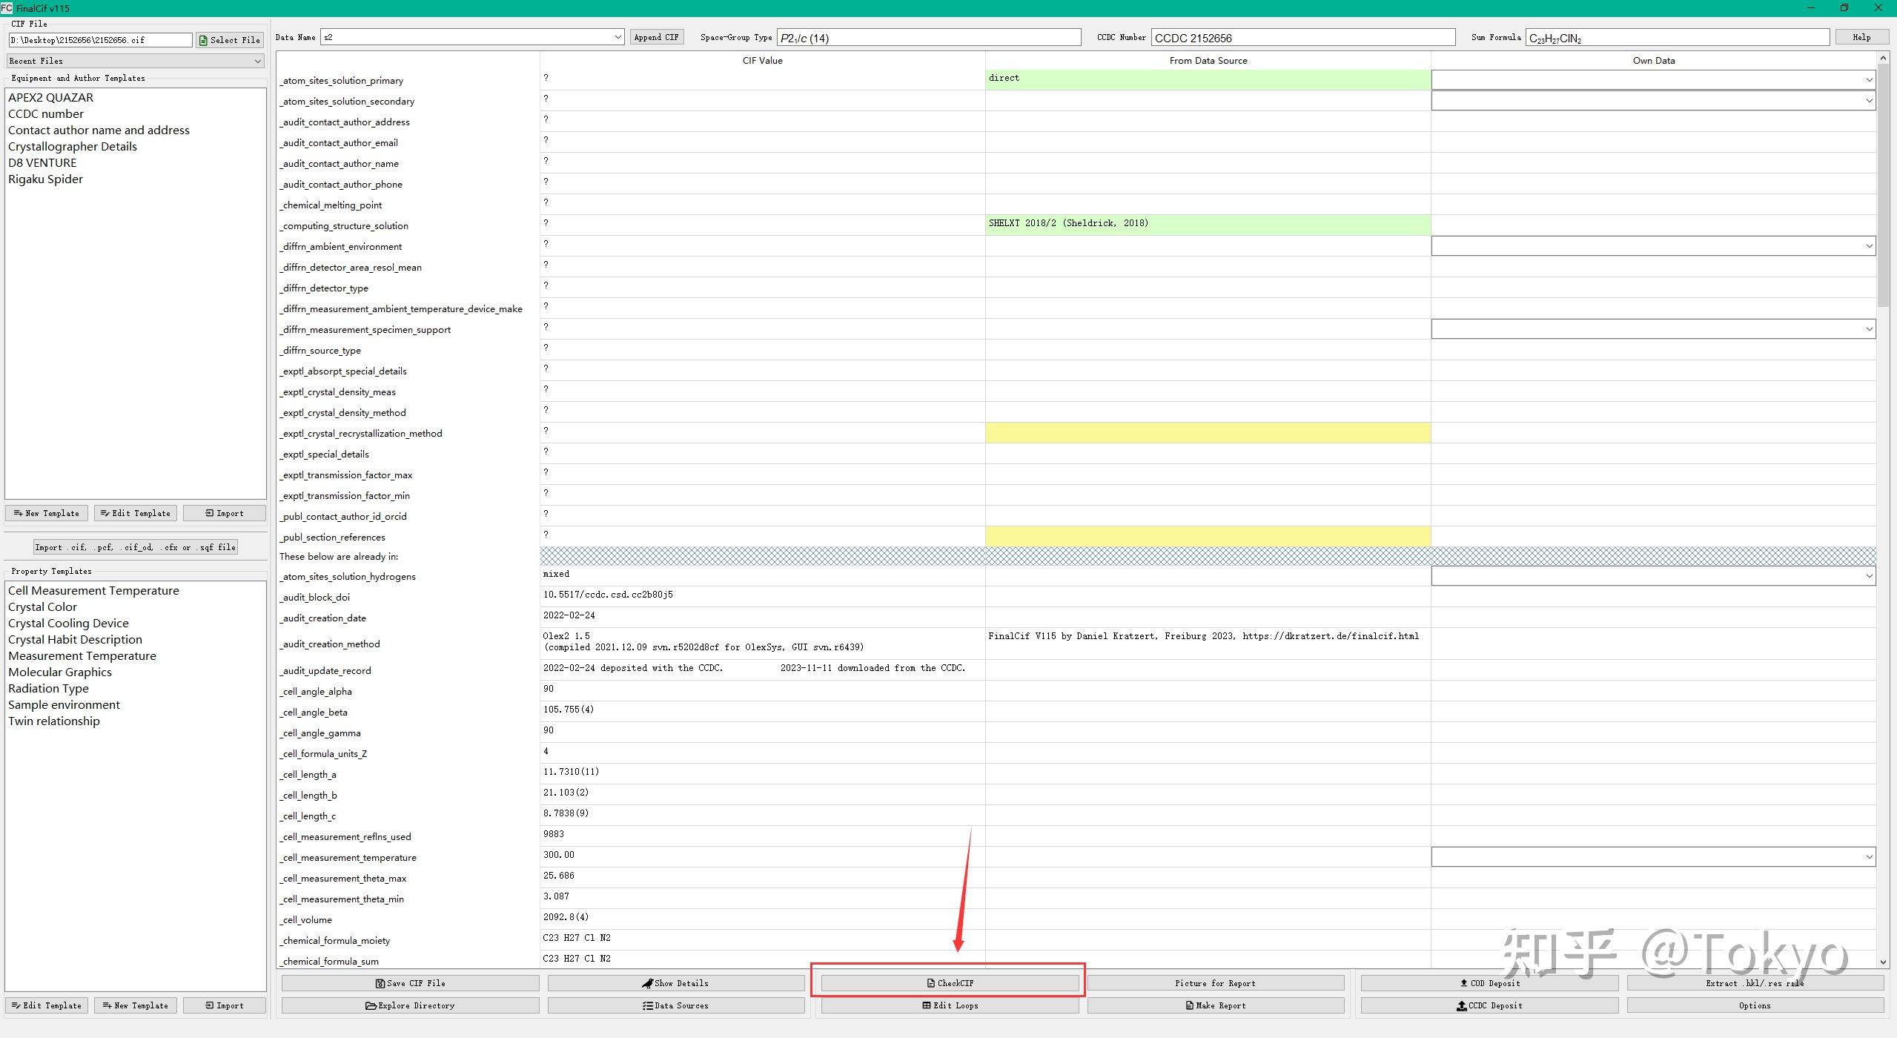Screen dimensions: 1897x1038
Task: Click New Template under equipment templates
Action: pyautogui.click(x=47, y=513)
